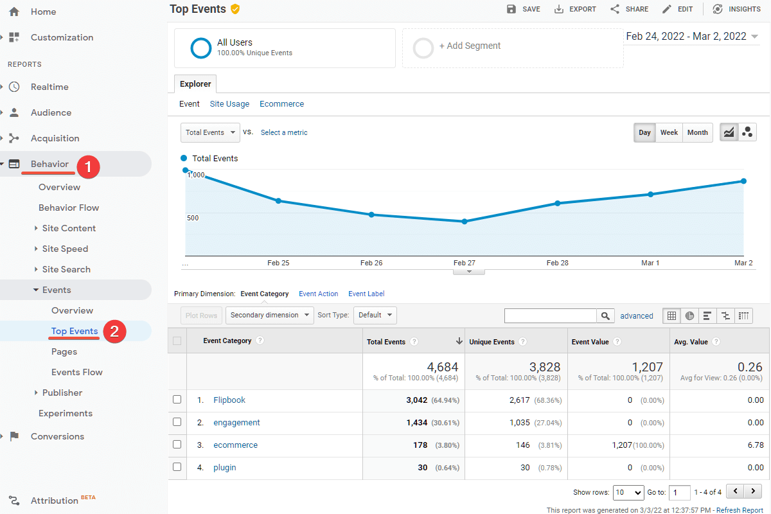Open the Sort Type Default dropdown
Image resolution: width=771 pixels, height=514 pixels.
(376, 315)
